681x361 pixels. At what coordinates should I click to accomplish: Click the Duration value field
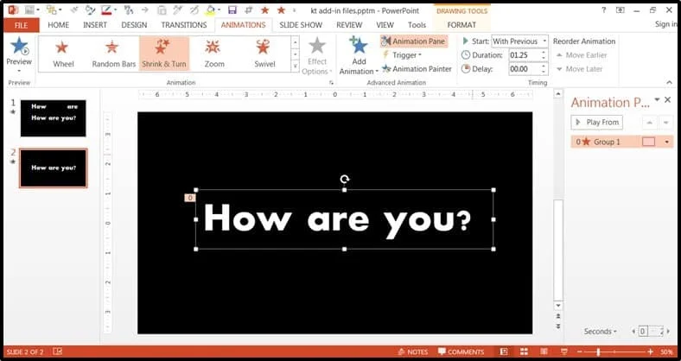(524, 55)
